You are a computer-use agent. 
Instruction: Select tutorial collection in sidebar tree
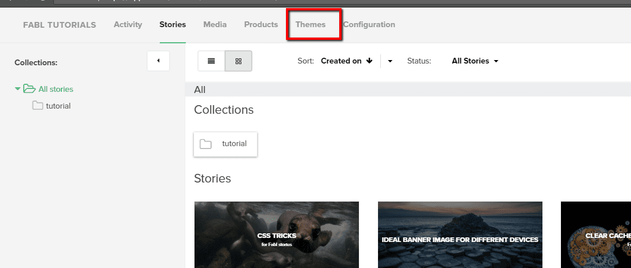[58, 106]
